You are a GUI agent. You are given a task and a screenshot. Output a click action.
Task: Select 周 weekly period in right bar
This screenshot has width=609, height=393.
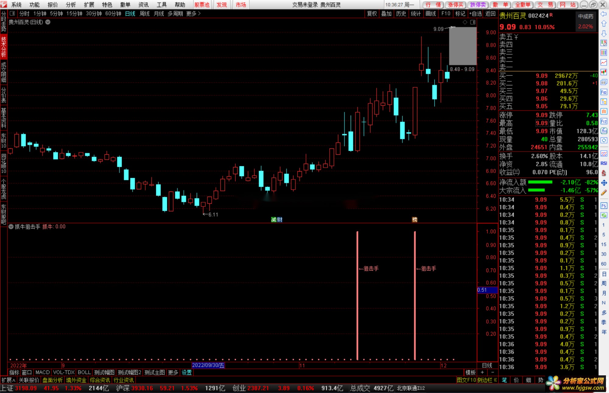603,283
